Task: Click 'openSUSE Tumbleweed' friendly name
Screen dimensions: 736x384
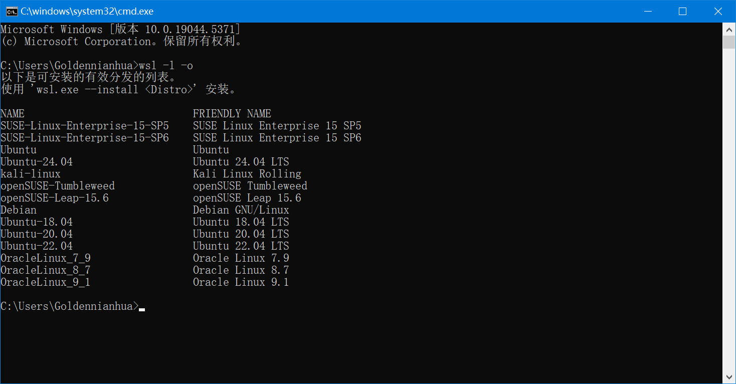Action: click(250, 186)
